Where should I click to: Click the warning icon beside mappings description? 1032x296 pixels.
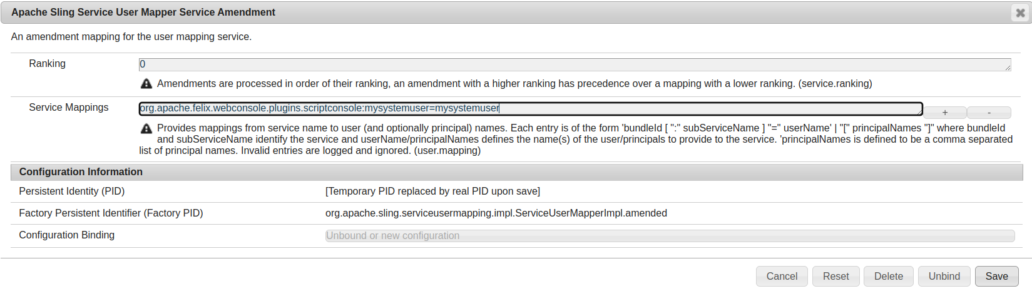[146, 128]
